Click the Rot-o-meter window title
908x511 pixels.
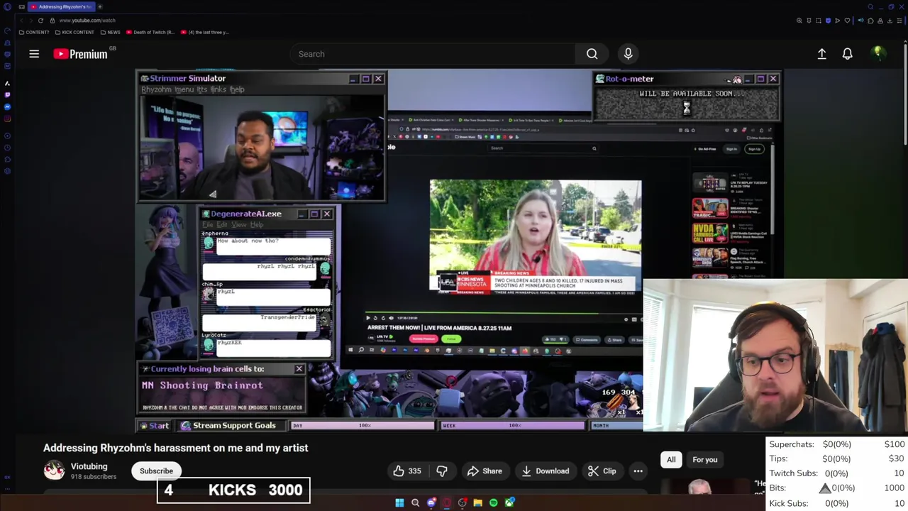[x=629, y=79]
